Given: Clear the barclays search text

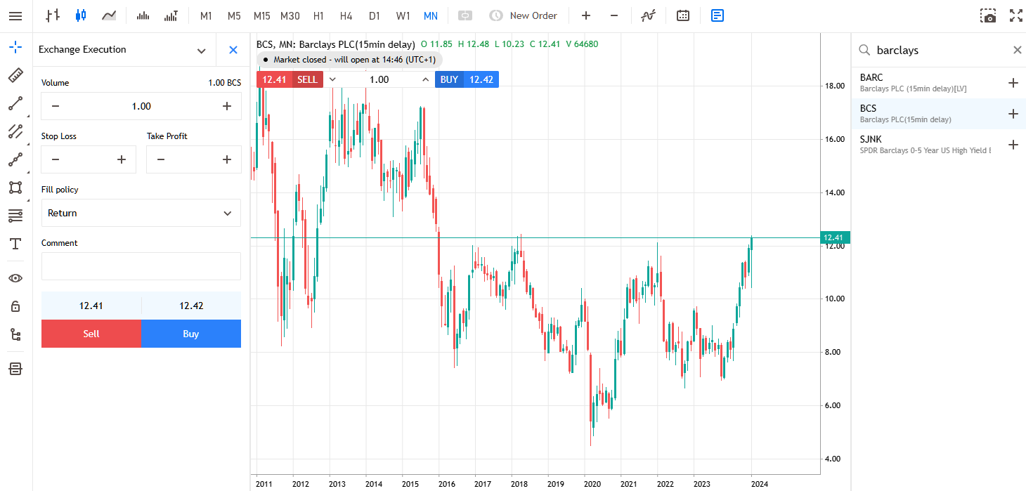Looking at the screenshot, I should click(1017, 50).
